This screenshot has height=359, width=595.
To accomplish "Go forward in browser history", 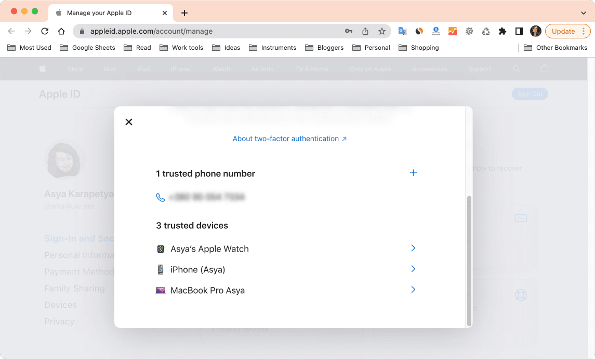I will [28, 31].
